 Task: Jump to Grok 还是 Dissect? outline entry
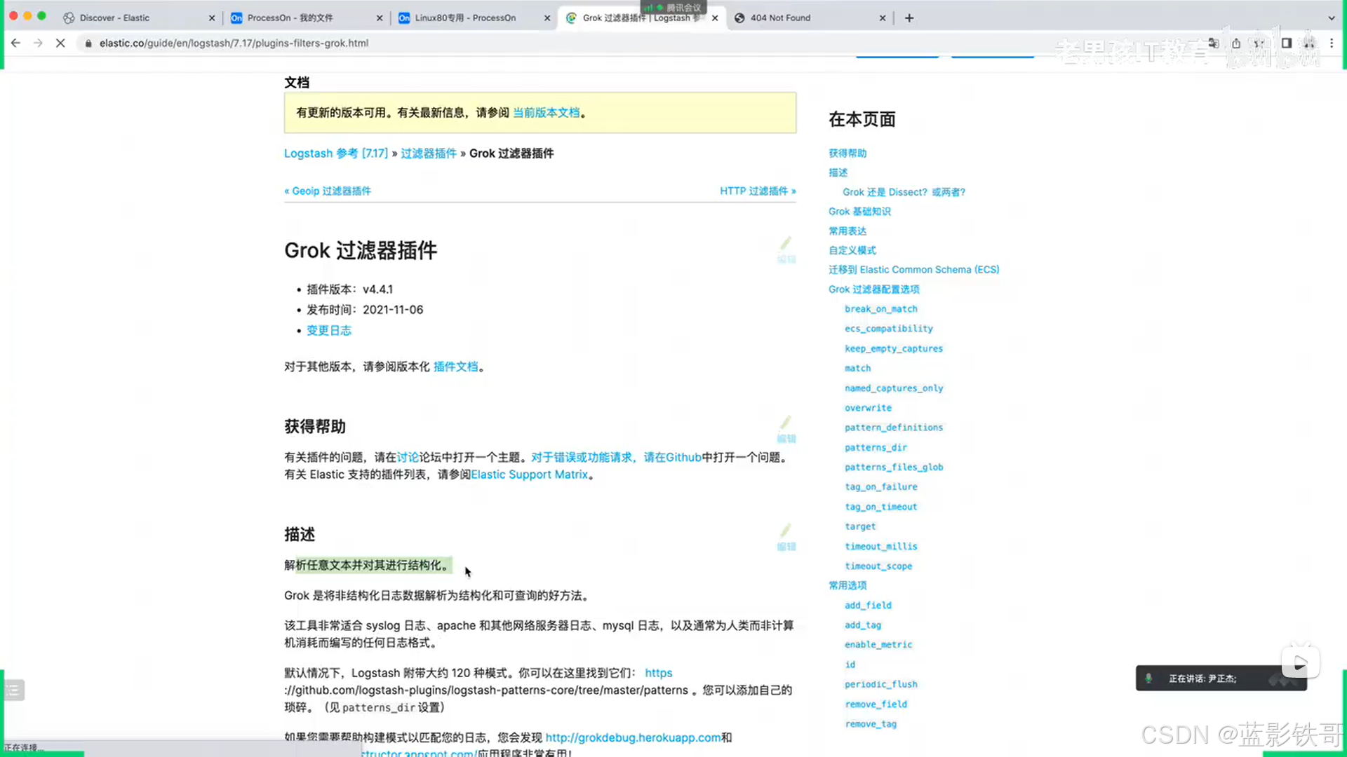(x=904, y=192)
